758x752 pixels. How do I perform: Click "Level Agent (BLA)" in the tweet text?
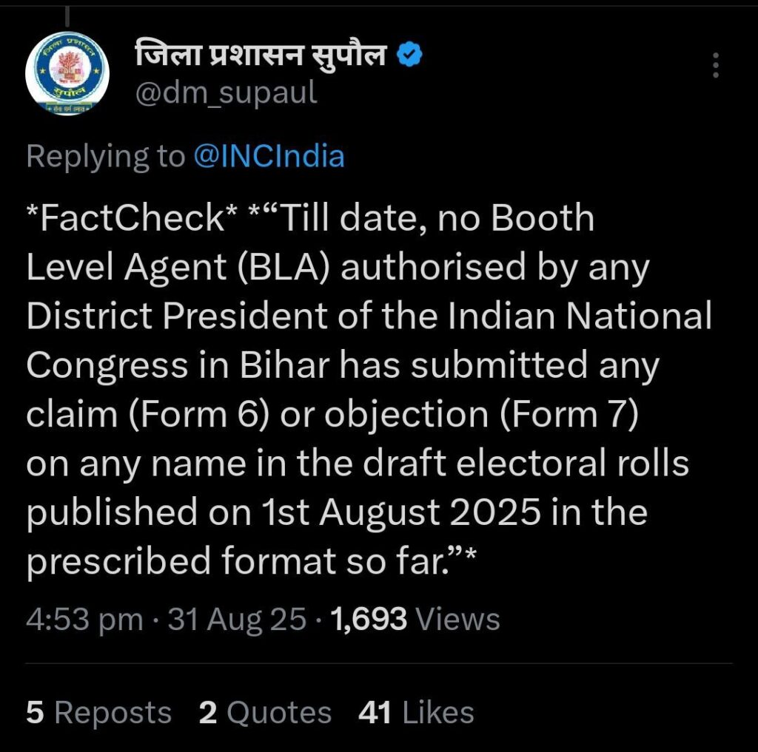[178, 269]
